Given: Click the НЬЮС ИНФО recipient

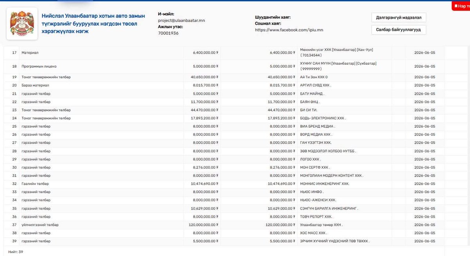Looking at the screenshot, I should pos(311,192).
